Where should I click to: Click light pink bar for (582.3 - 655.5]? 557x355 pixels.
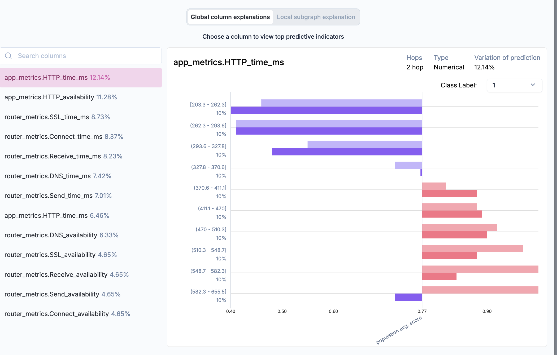(480, 290)
